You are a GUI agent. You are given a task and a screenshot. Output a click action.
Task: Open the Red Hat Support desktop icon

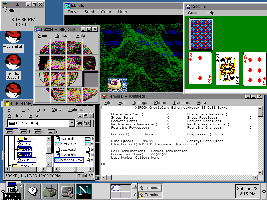[x=13, y=67]
